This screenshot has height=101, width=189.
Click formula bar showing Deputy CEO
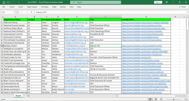coord(110,12)
